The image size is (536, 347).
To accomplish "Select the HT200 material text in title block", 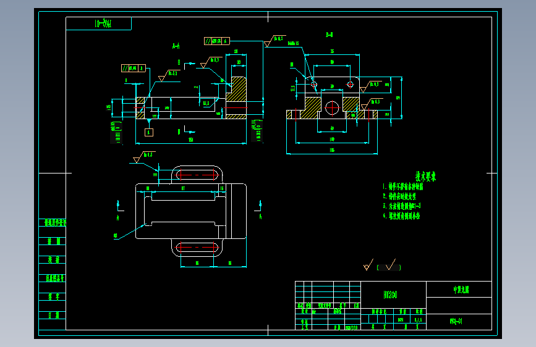I will 390,295.
